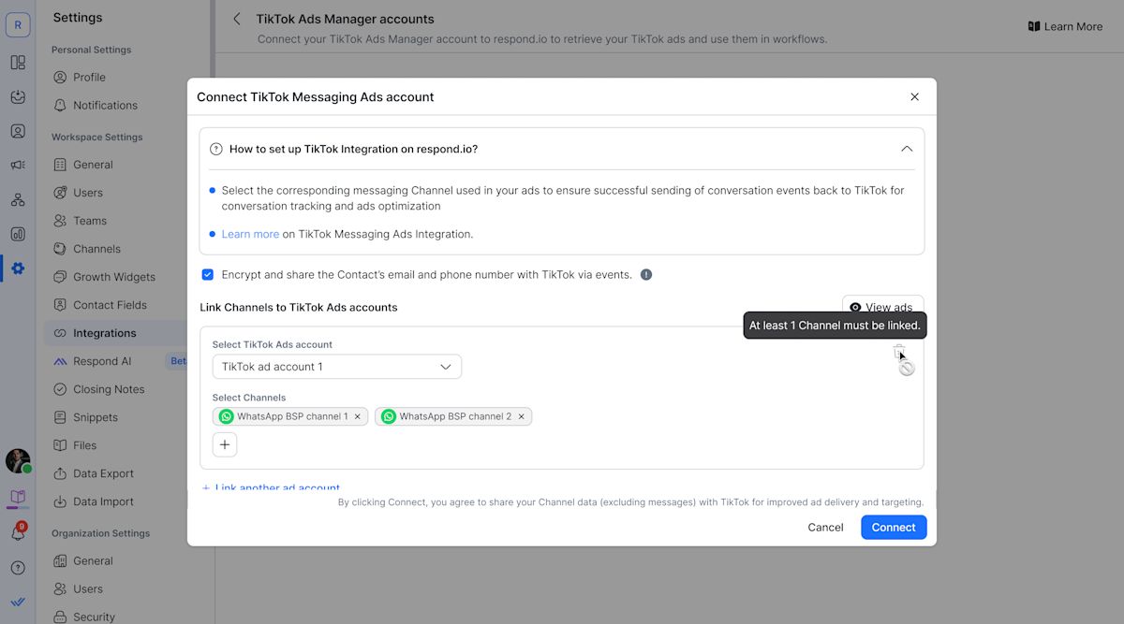
Task: Open the help question mark icon in left rail
Action: click(18, 567)
